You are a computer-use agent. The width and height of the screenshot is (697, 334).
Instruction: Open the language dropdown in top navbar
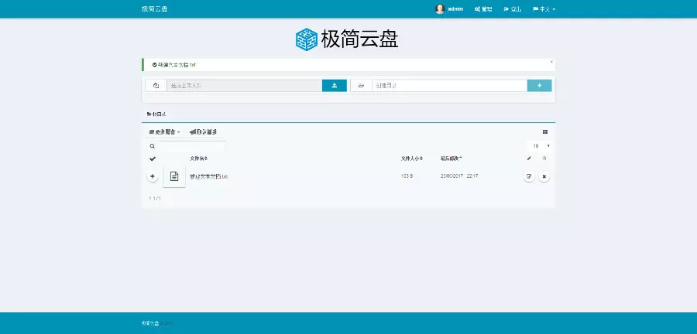pos(547,9)
